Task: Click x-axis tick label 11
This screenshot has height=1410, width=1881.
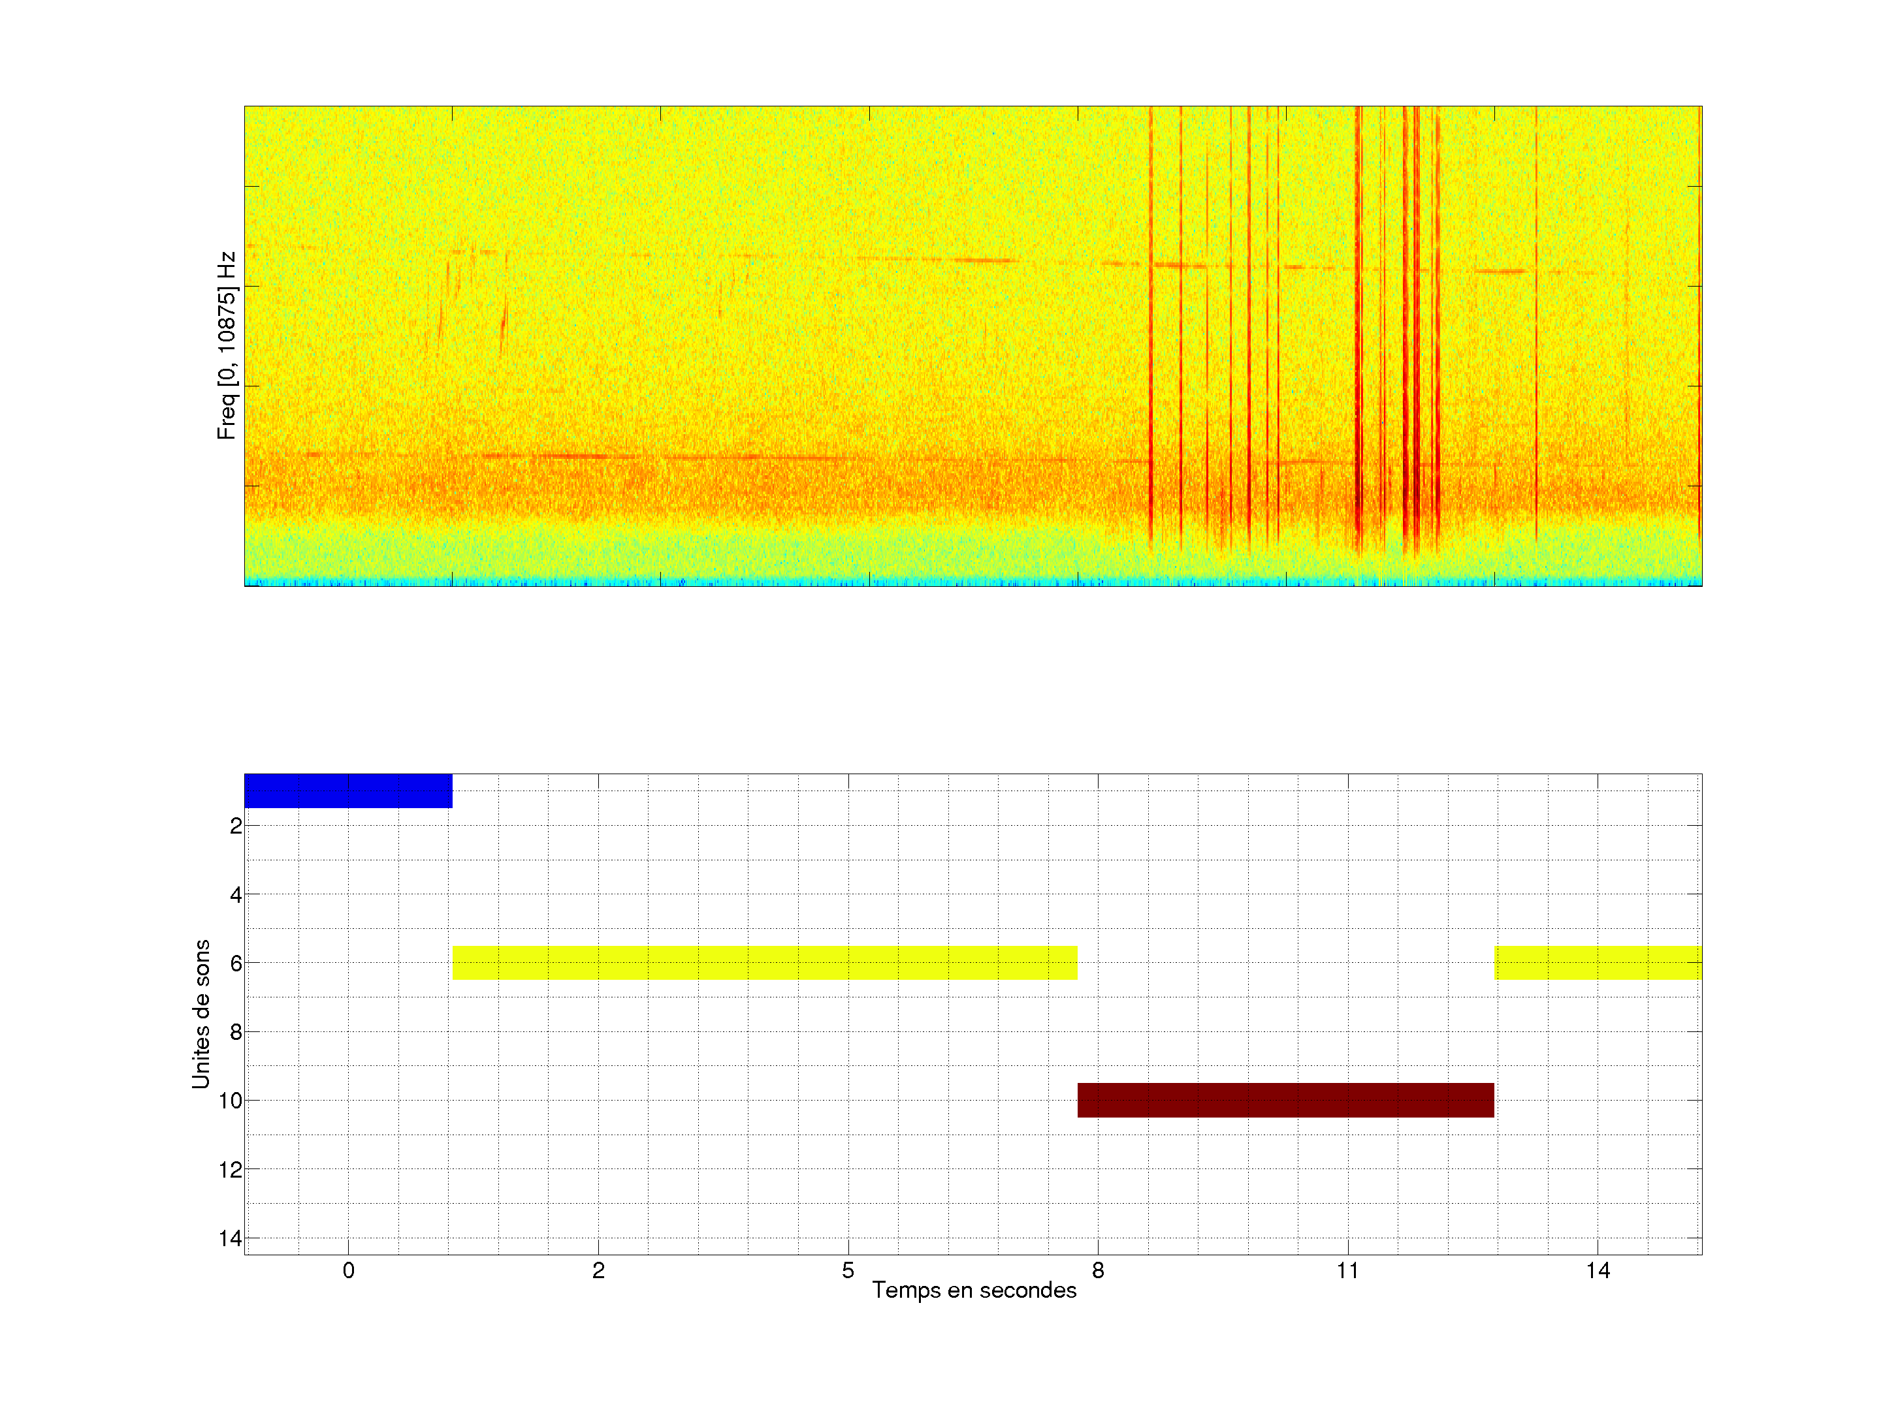Action: 1347,1270
